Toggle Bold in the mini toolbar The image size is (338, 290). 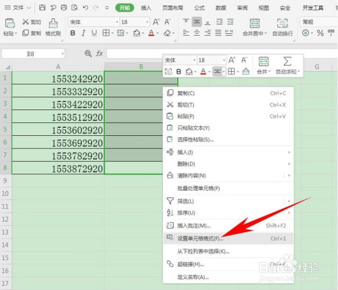click(x=178, y=72)
